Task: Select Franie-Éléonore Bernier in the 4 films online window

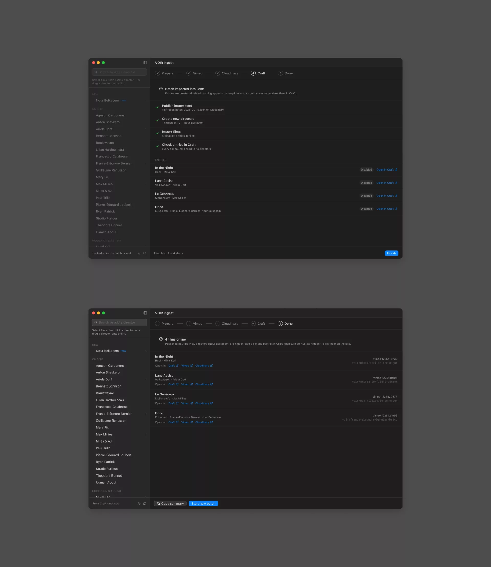Action: coord(119,414)
